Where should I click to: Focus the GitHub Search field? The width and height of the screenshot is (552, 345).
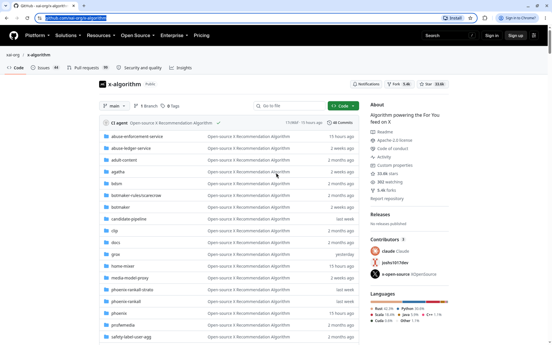(x=450, y=35)
